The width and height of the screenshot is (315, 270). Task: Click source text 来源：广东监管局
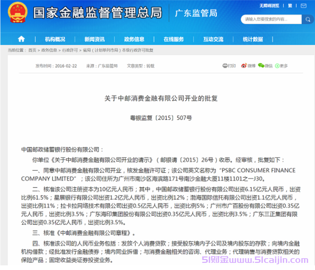point(102,66)
